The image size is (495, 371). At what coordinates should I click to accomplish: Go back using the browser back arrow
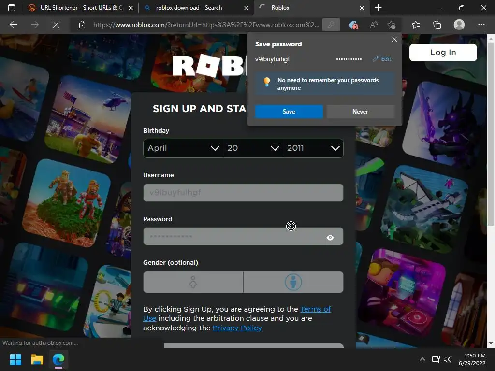click(14, 25)
